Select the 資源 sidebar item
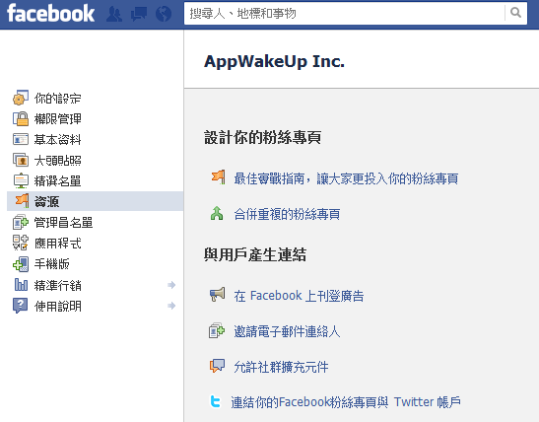The width and height of the screenshot is (539, 422). coord(95,201)
